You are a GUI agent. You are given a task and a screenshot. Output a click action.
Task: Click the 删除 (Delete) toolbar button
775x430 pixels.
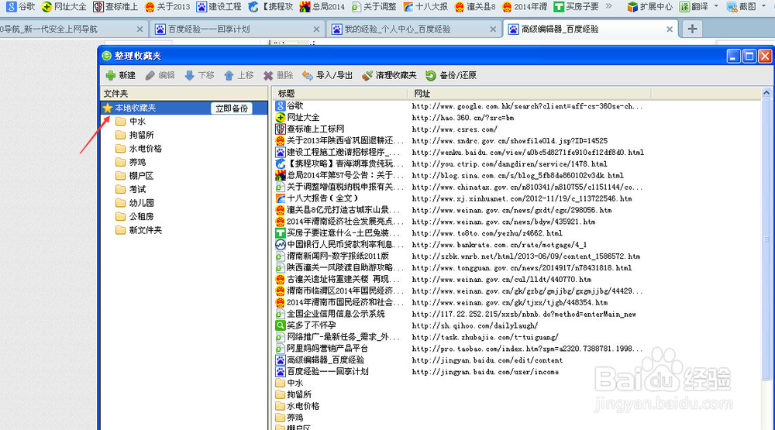point(278,75)
